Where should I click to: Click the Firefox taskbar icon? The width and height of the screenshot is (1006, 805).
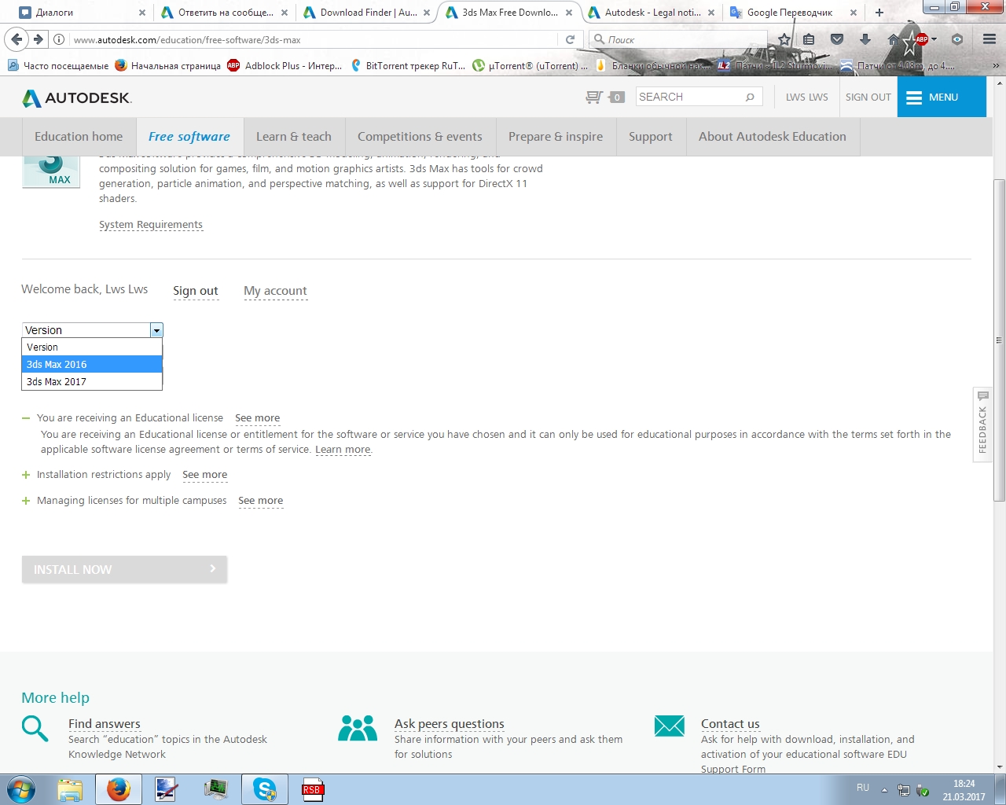coord(119,789)
